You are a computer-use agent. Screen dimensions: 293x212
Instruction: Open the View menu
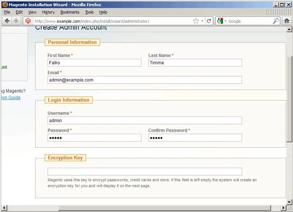tap(32, 12)
